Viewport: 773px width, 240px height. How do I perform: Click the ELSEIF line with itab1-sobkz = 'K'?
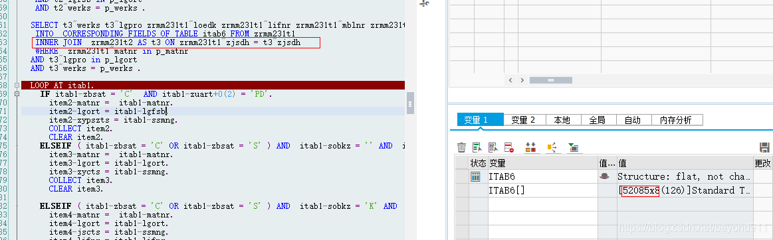tap(219, 206)
